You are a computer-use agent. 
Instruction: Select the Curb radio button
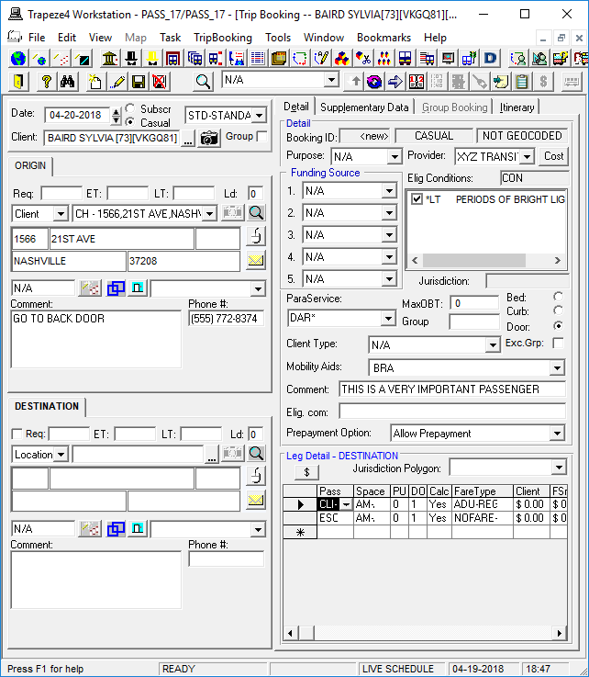click(558, 311)
